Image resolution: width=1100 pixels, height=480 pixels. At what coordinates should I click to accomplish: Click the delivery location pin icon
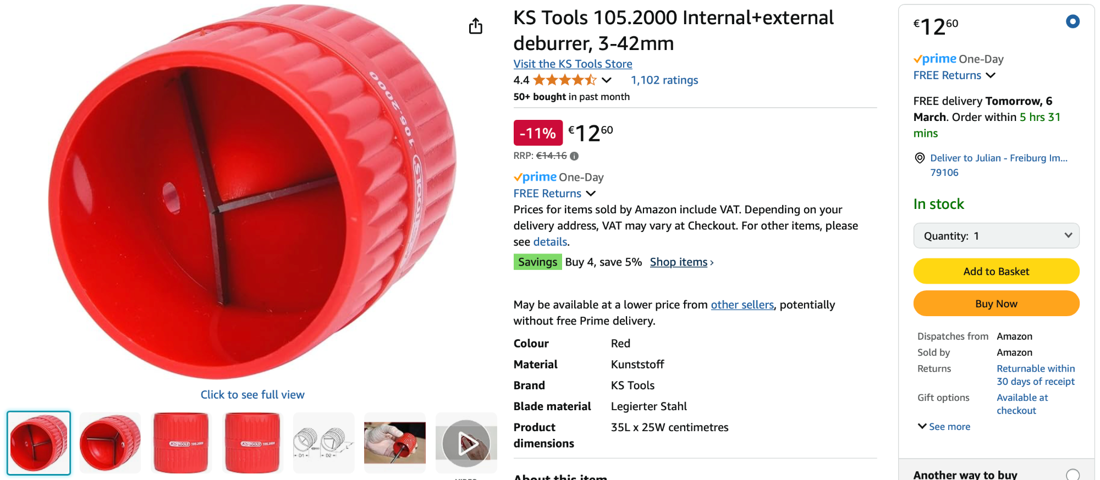point(920,158)
